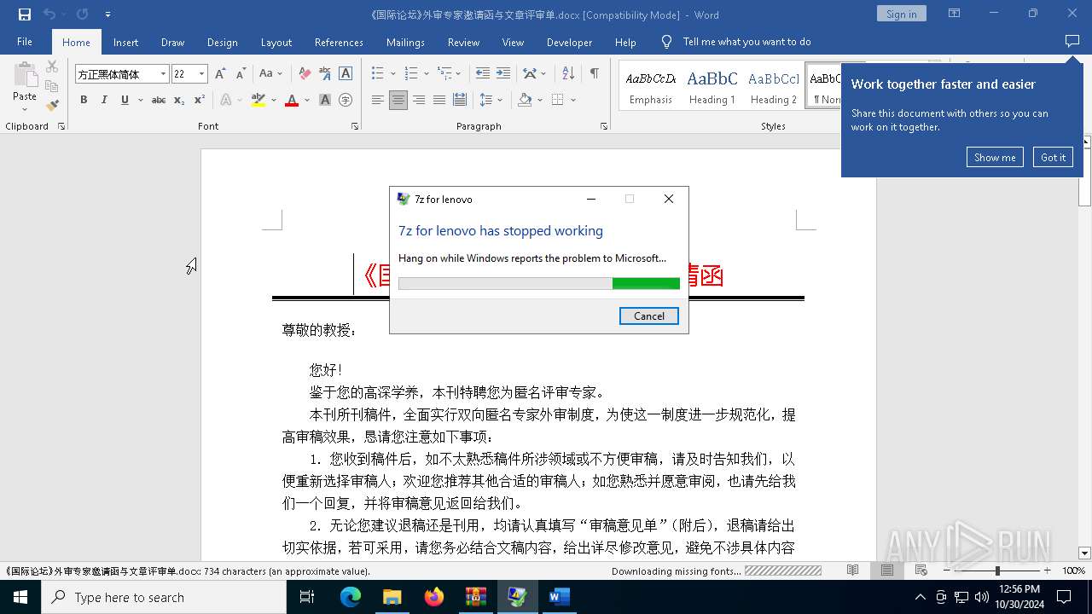This screenshot has width=1092, height=614.
Task: Click the zoom slider handle
Action: [x=997, y=571]
